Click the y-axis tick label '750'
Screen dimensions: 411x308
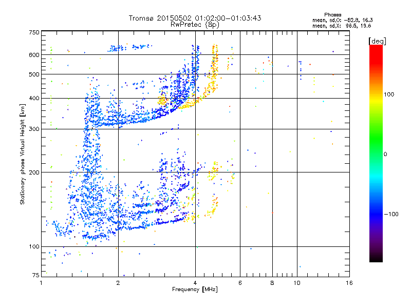click(34, 32)
